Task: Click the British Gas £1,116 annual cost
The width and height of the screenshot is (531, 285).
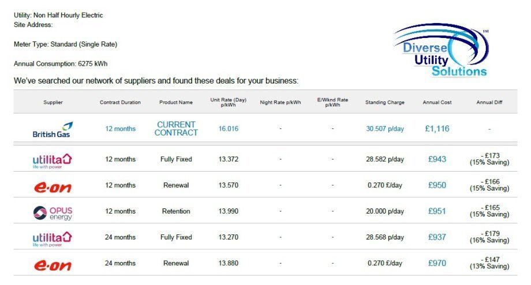Action: pos(437,128)
